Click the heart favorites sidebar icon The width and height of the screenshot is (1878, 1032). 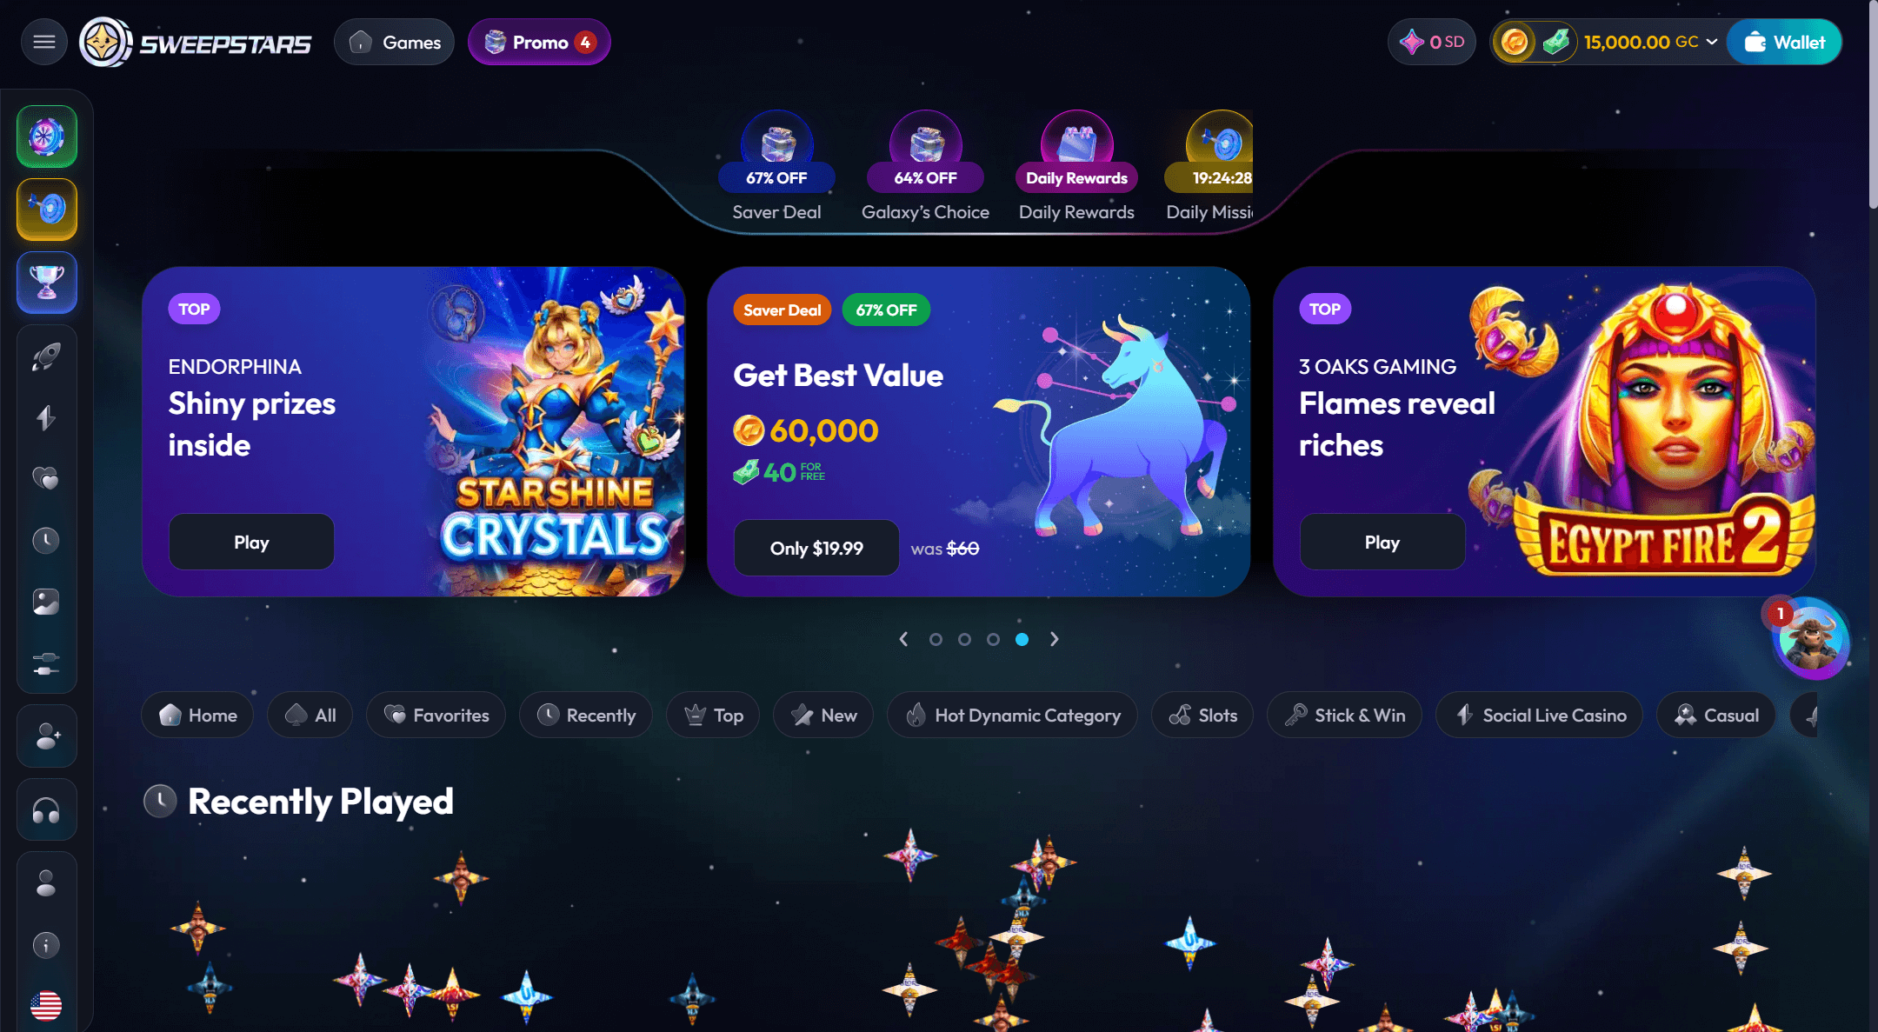pyautogui.click(x=46, y=478)
